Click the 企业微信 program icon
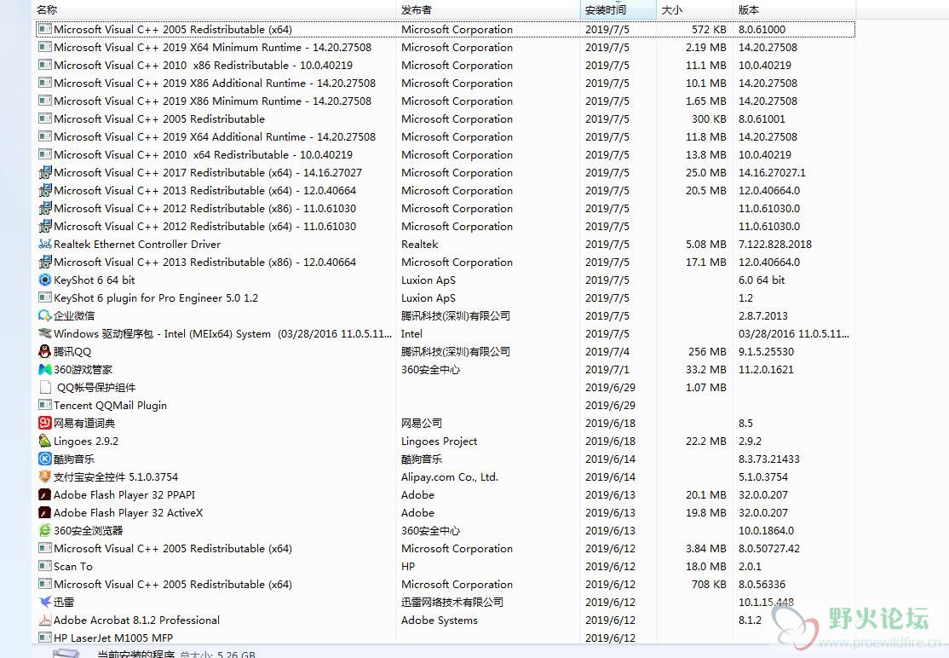The image size is (949, 658). [x=45, y=315]
